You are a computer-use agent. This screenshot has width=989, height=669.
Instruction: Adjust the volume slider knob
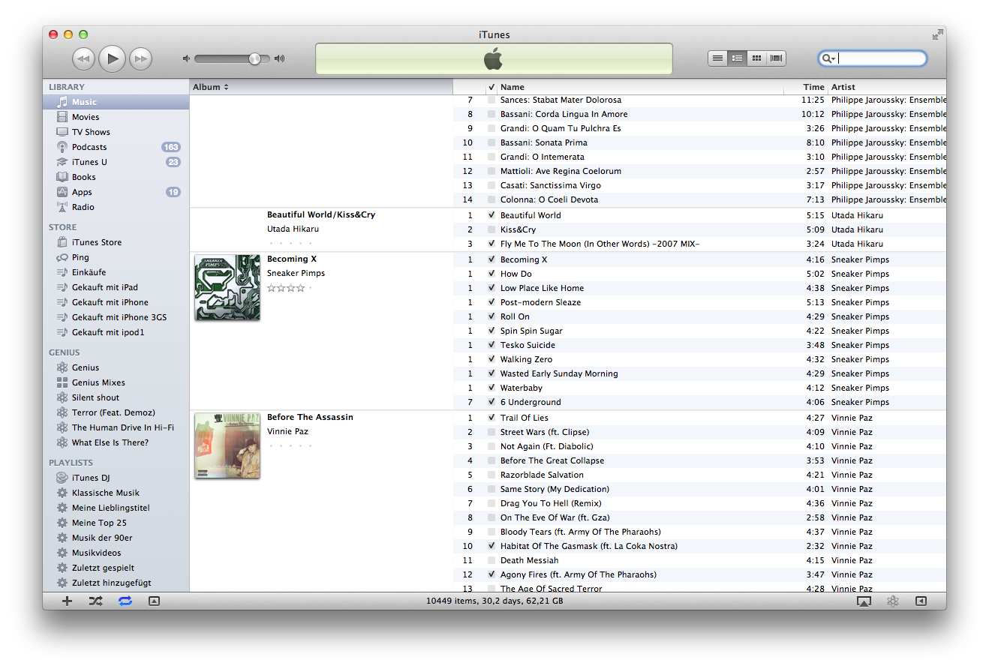coord(254,58)
